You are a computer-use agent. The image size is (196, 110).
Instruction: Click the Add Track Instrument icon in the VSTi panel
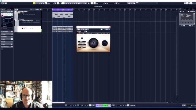[180, 11]
